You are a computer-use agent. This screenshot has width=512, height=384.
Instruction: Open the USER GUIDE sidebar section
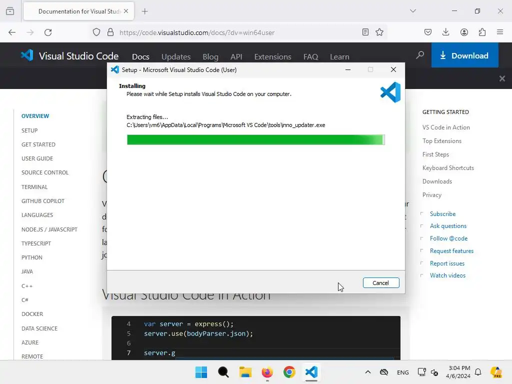pyautogui.click(x=37, y=158)
